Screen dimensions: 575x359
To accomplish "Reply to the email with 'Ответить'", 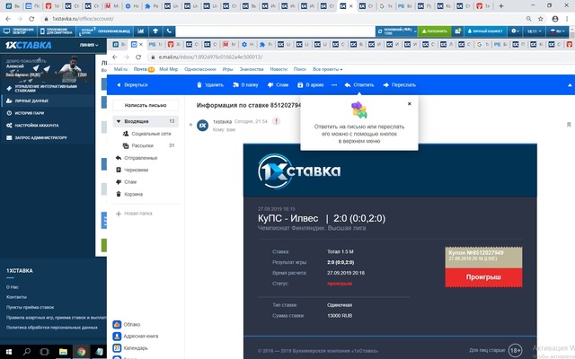I will coord(359,85).
